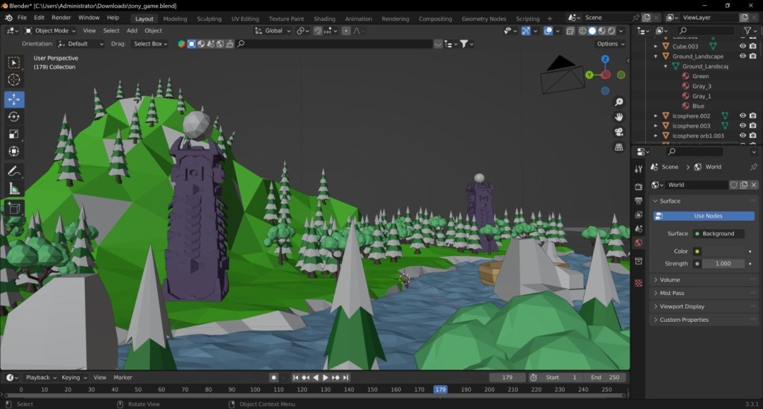Open the Render menu
This screenshot has height=409, width=763.
[61, 17]
